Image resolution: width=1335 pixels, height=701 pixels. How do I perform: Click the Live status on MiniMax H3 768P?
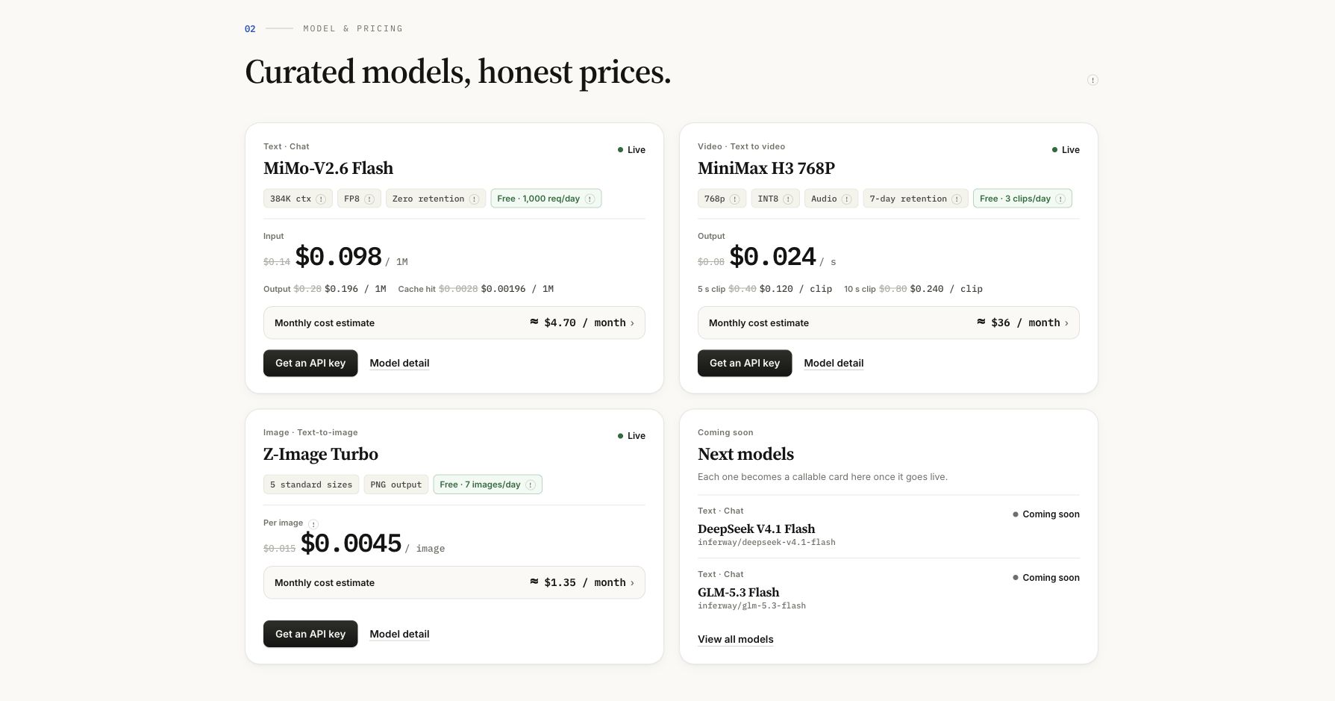[1066, 150]
